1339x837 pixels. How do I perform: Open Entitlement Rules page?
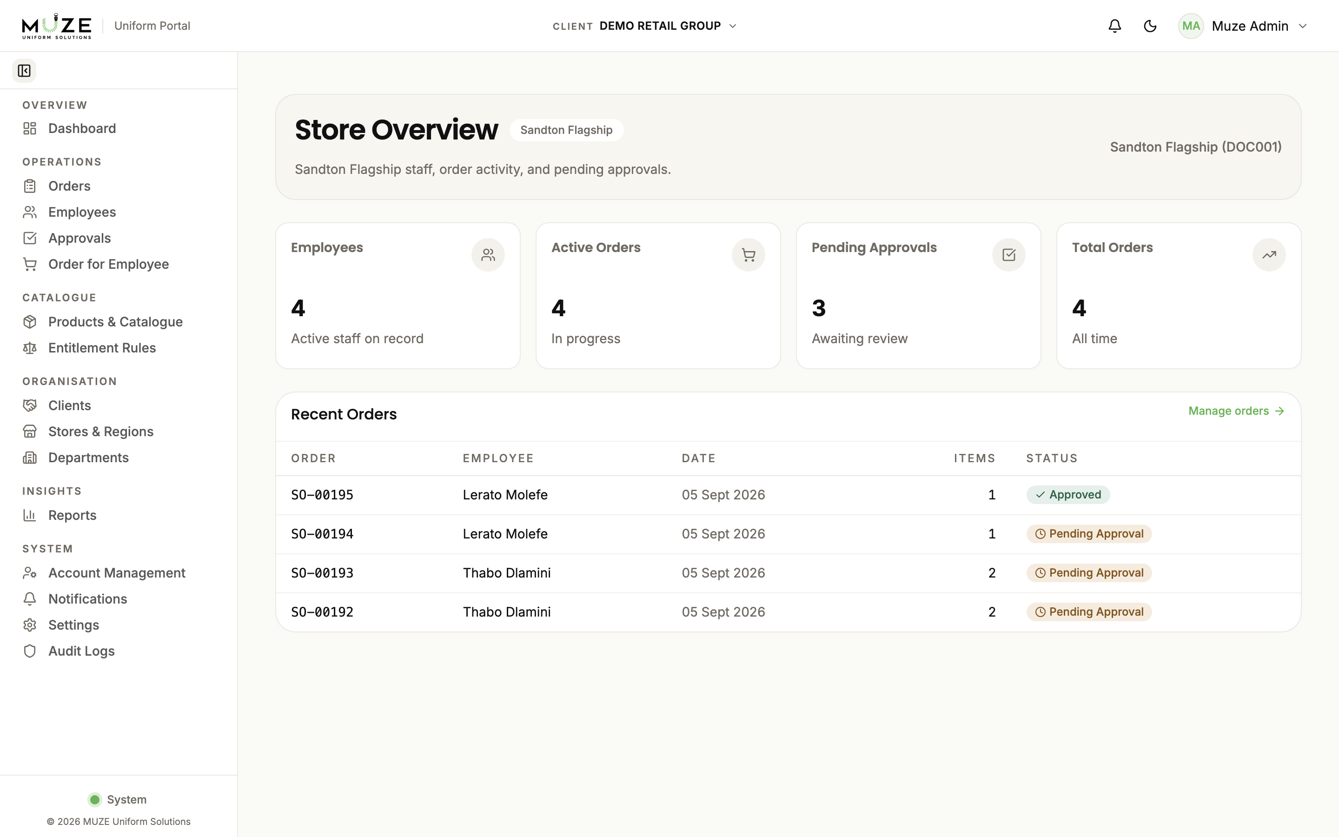tap(102, 348)
